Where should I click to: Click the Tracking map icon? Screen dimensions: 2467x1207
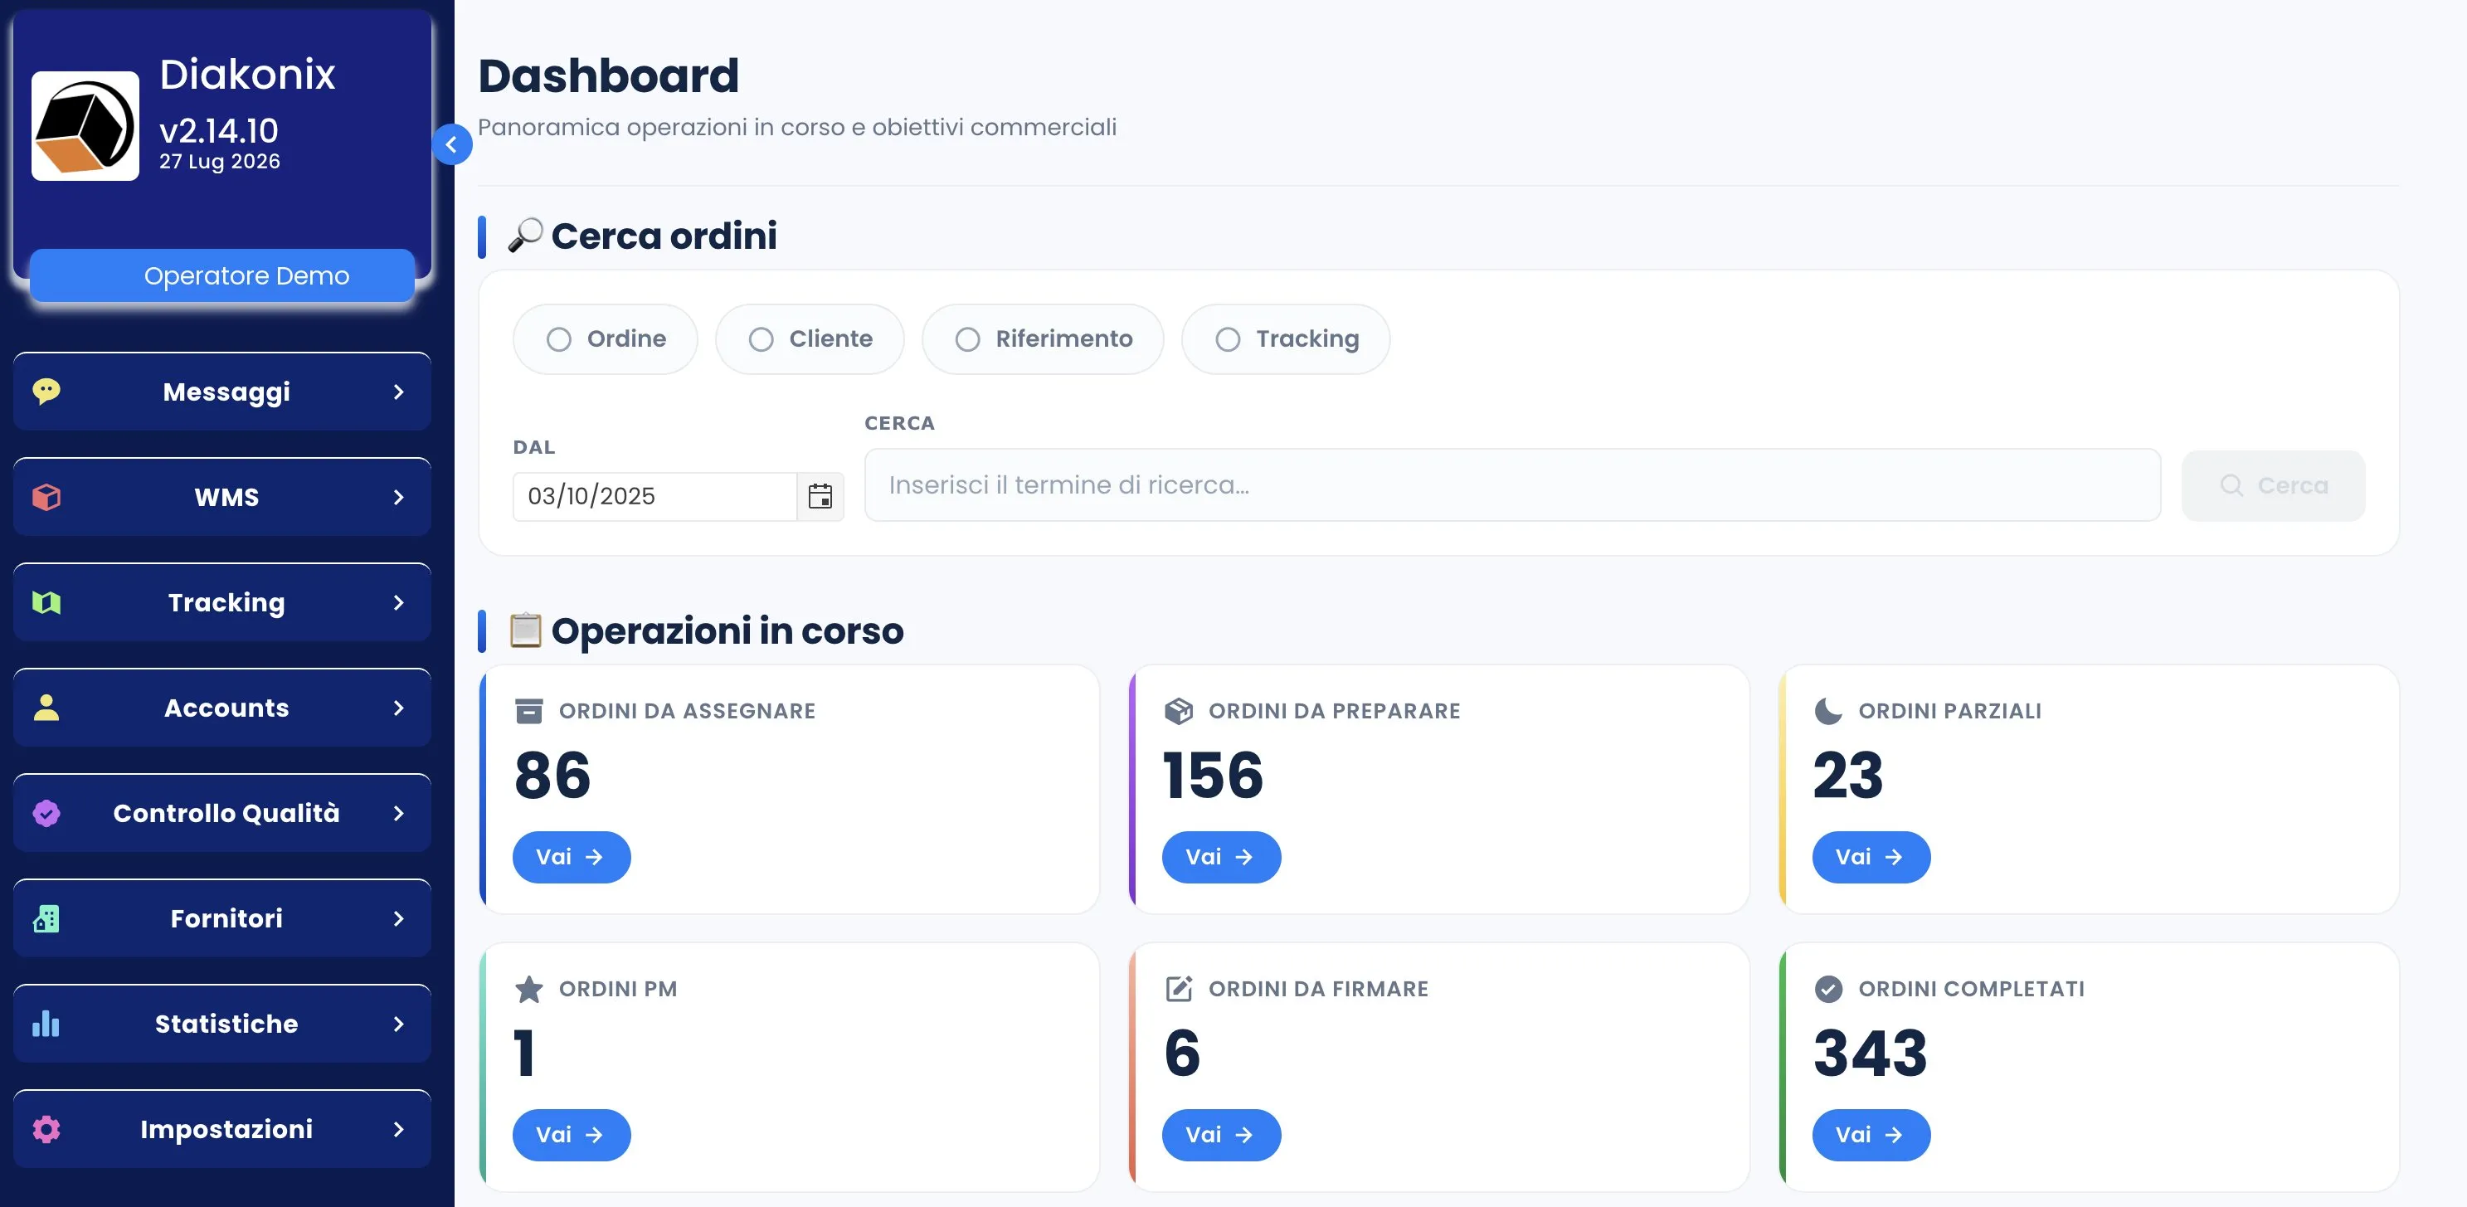pyautogui.click(x=46, y=601)
